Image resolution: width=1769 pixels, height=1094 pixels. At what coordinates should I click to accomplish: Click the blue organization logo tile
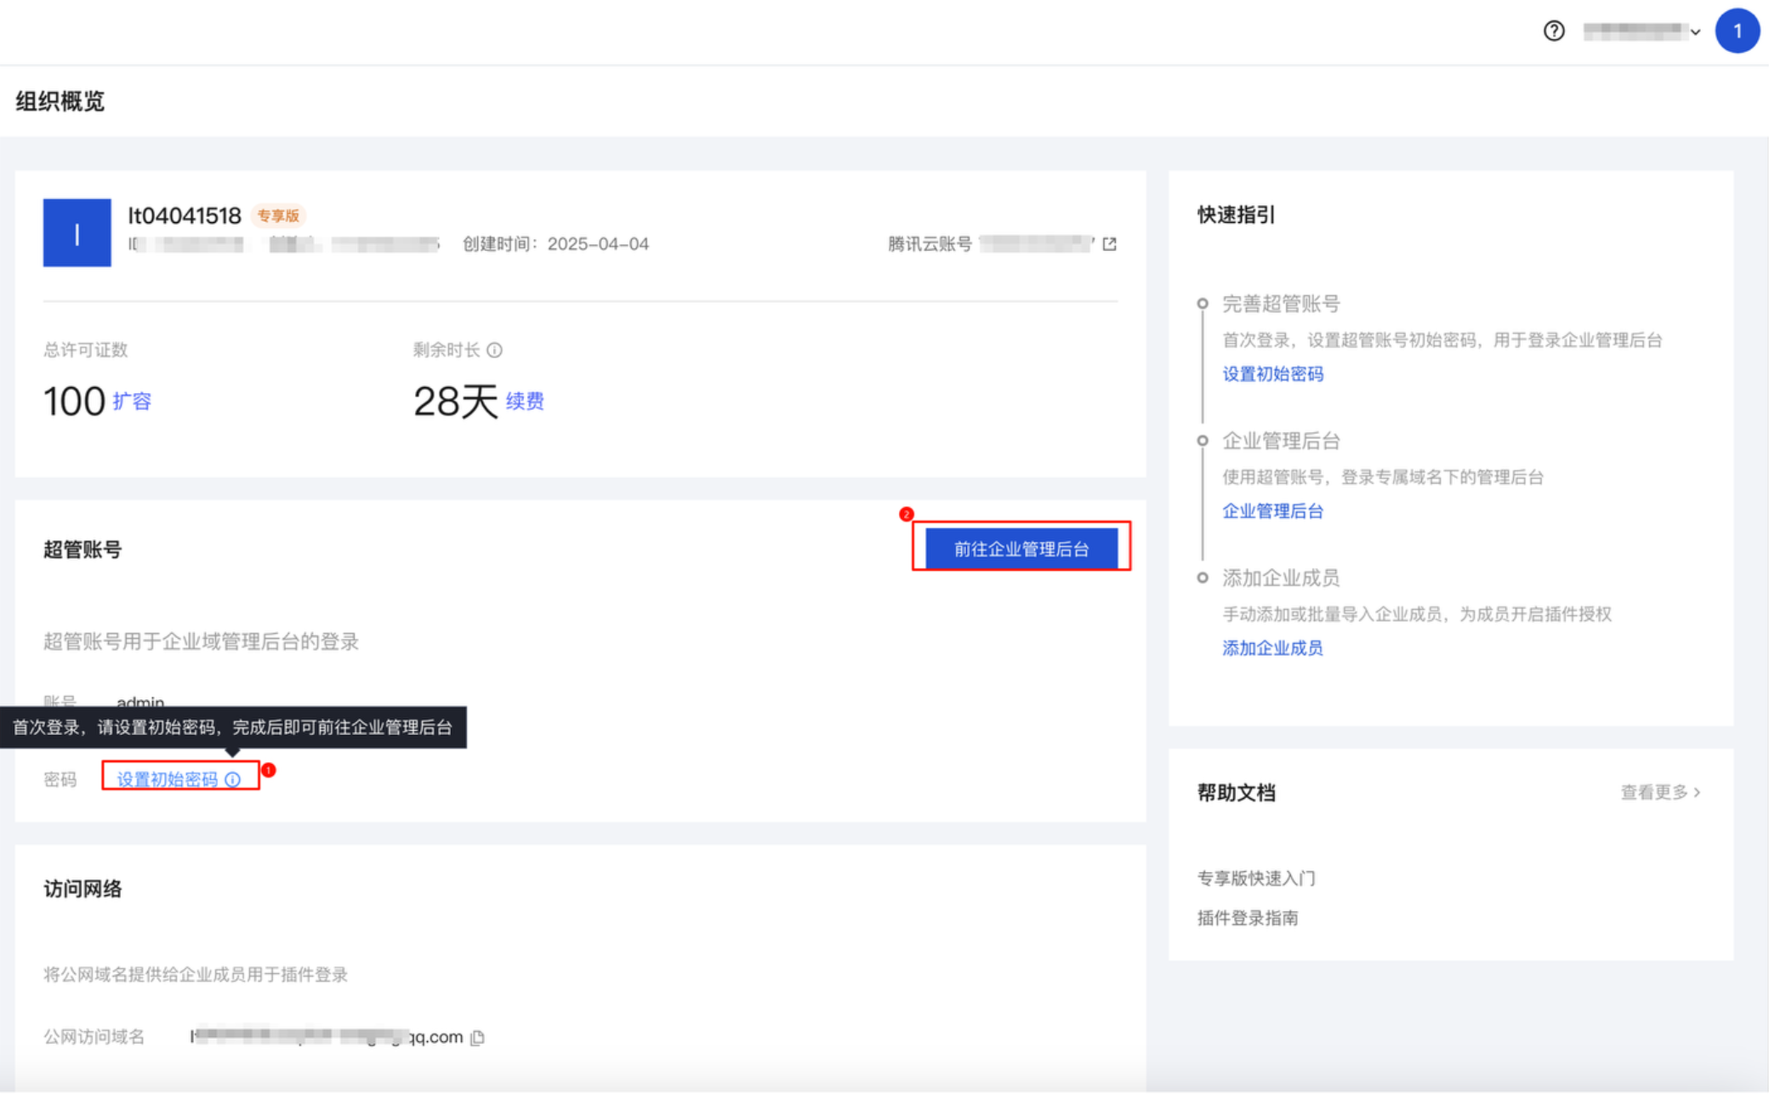point(77,233)
